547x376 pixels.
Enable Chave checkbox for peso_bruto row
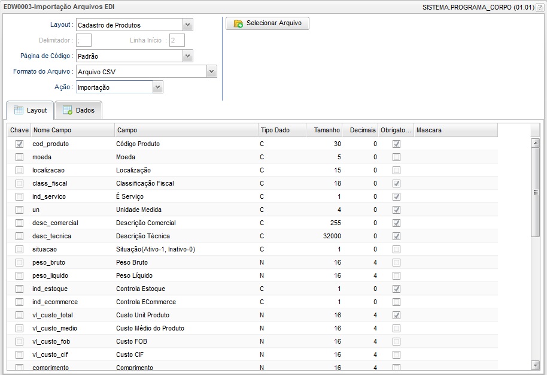click(x=20, y=263)
